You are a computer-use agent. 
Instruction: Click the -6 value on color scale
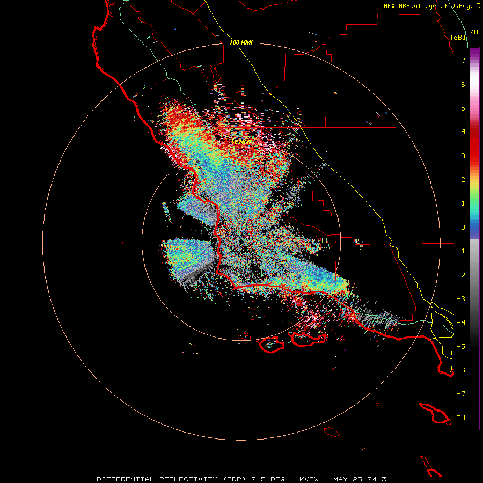coord(461,370)
